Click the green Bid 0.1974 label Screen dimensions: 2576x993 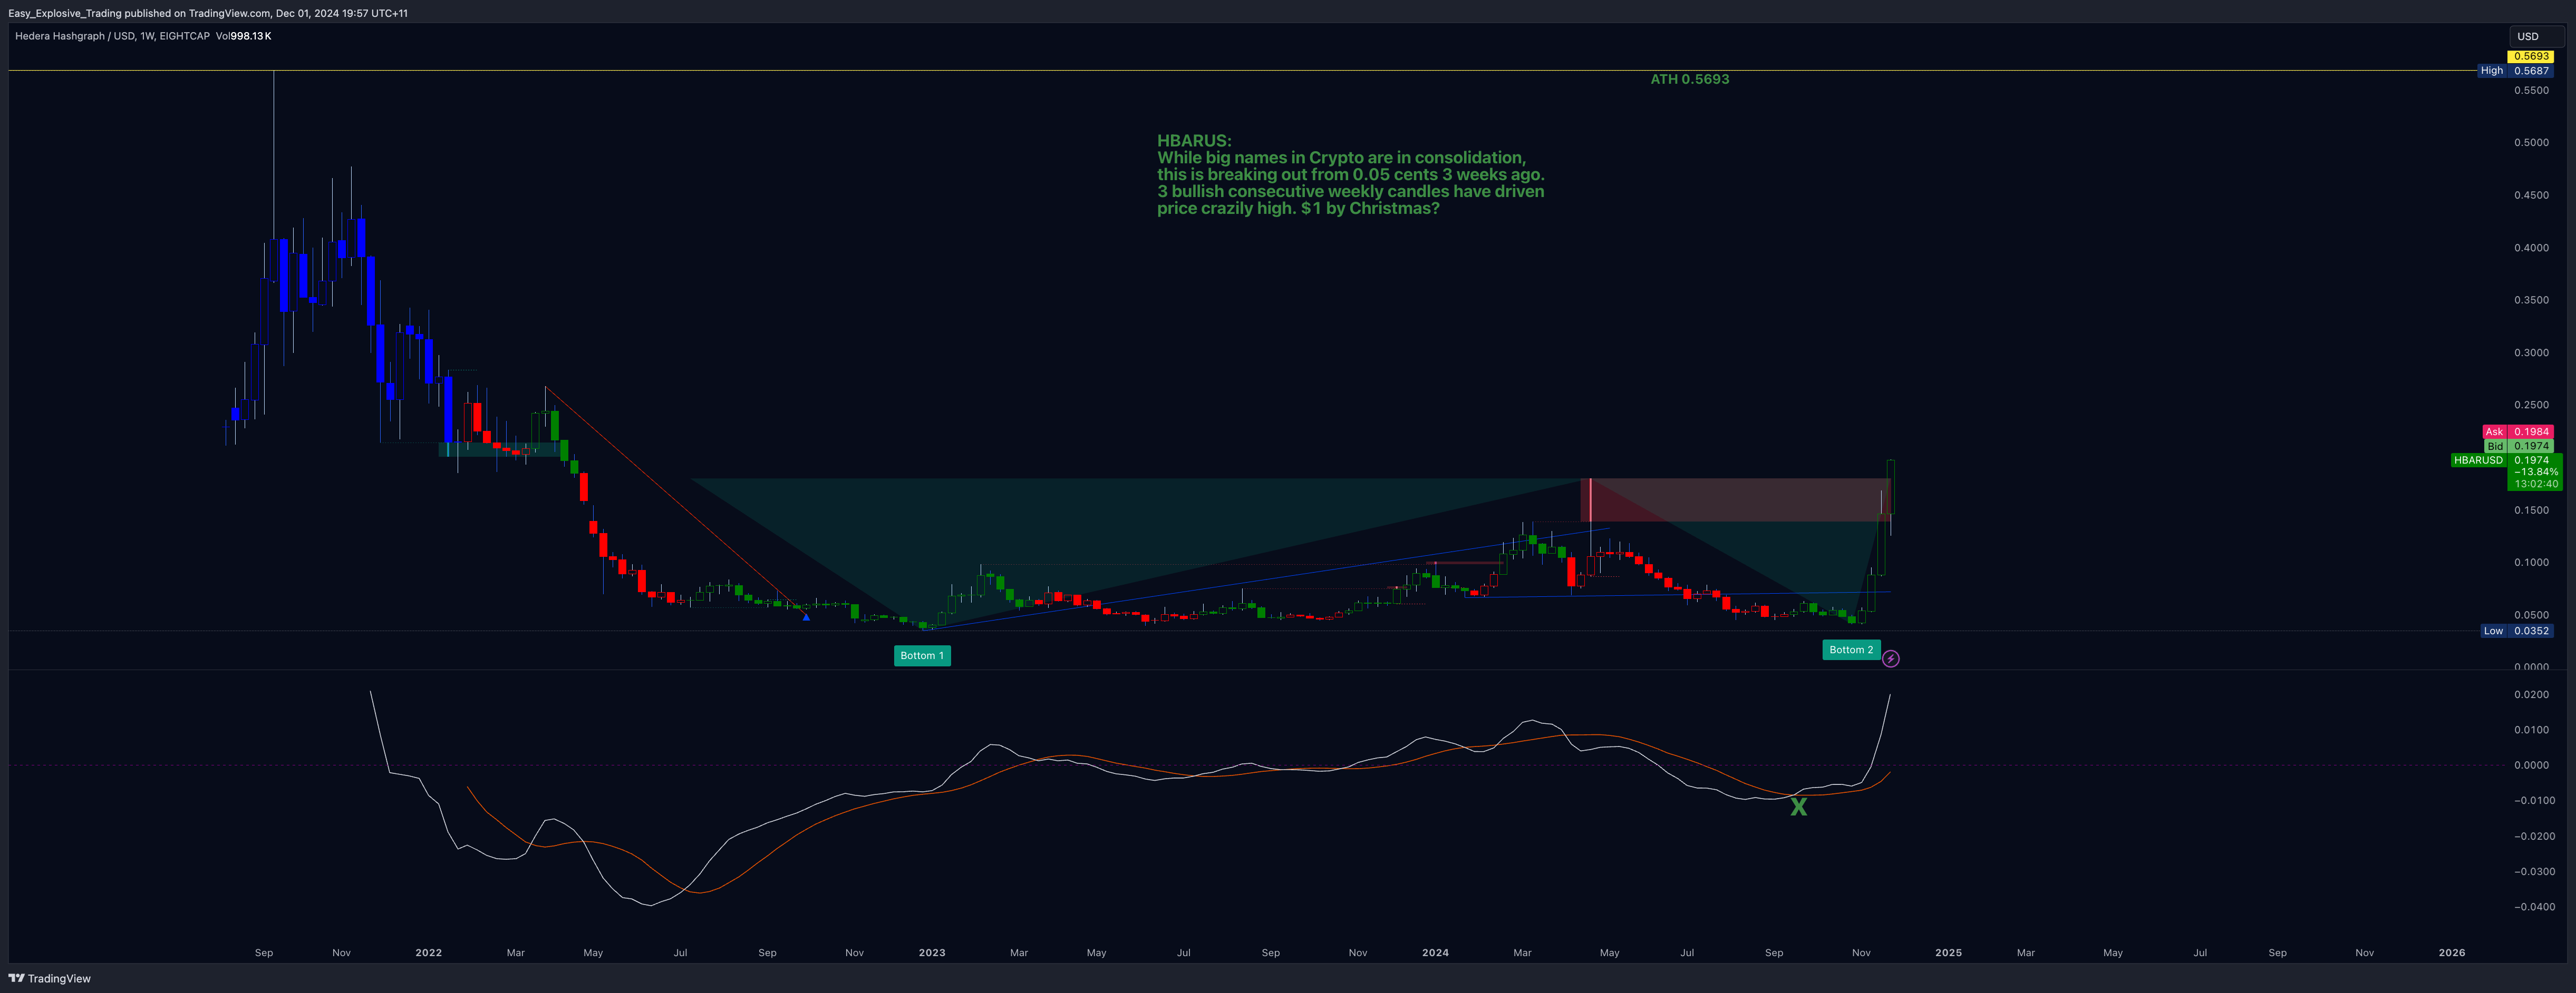(2518, 446)
